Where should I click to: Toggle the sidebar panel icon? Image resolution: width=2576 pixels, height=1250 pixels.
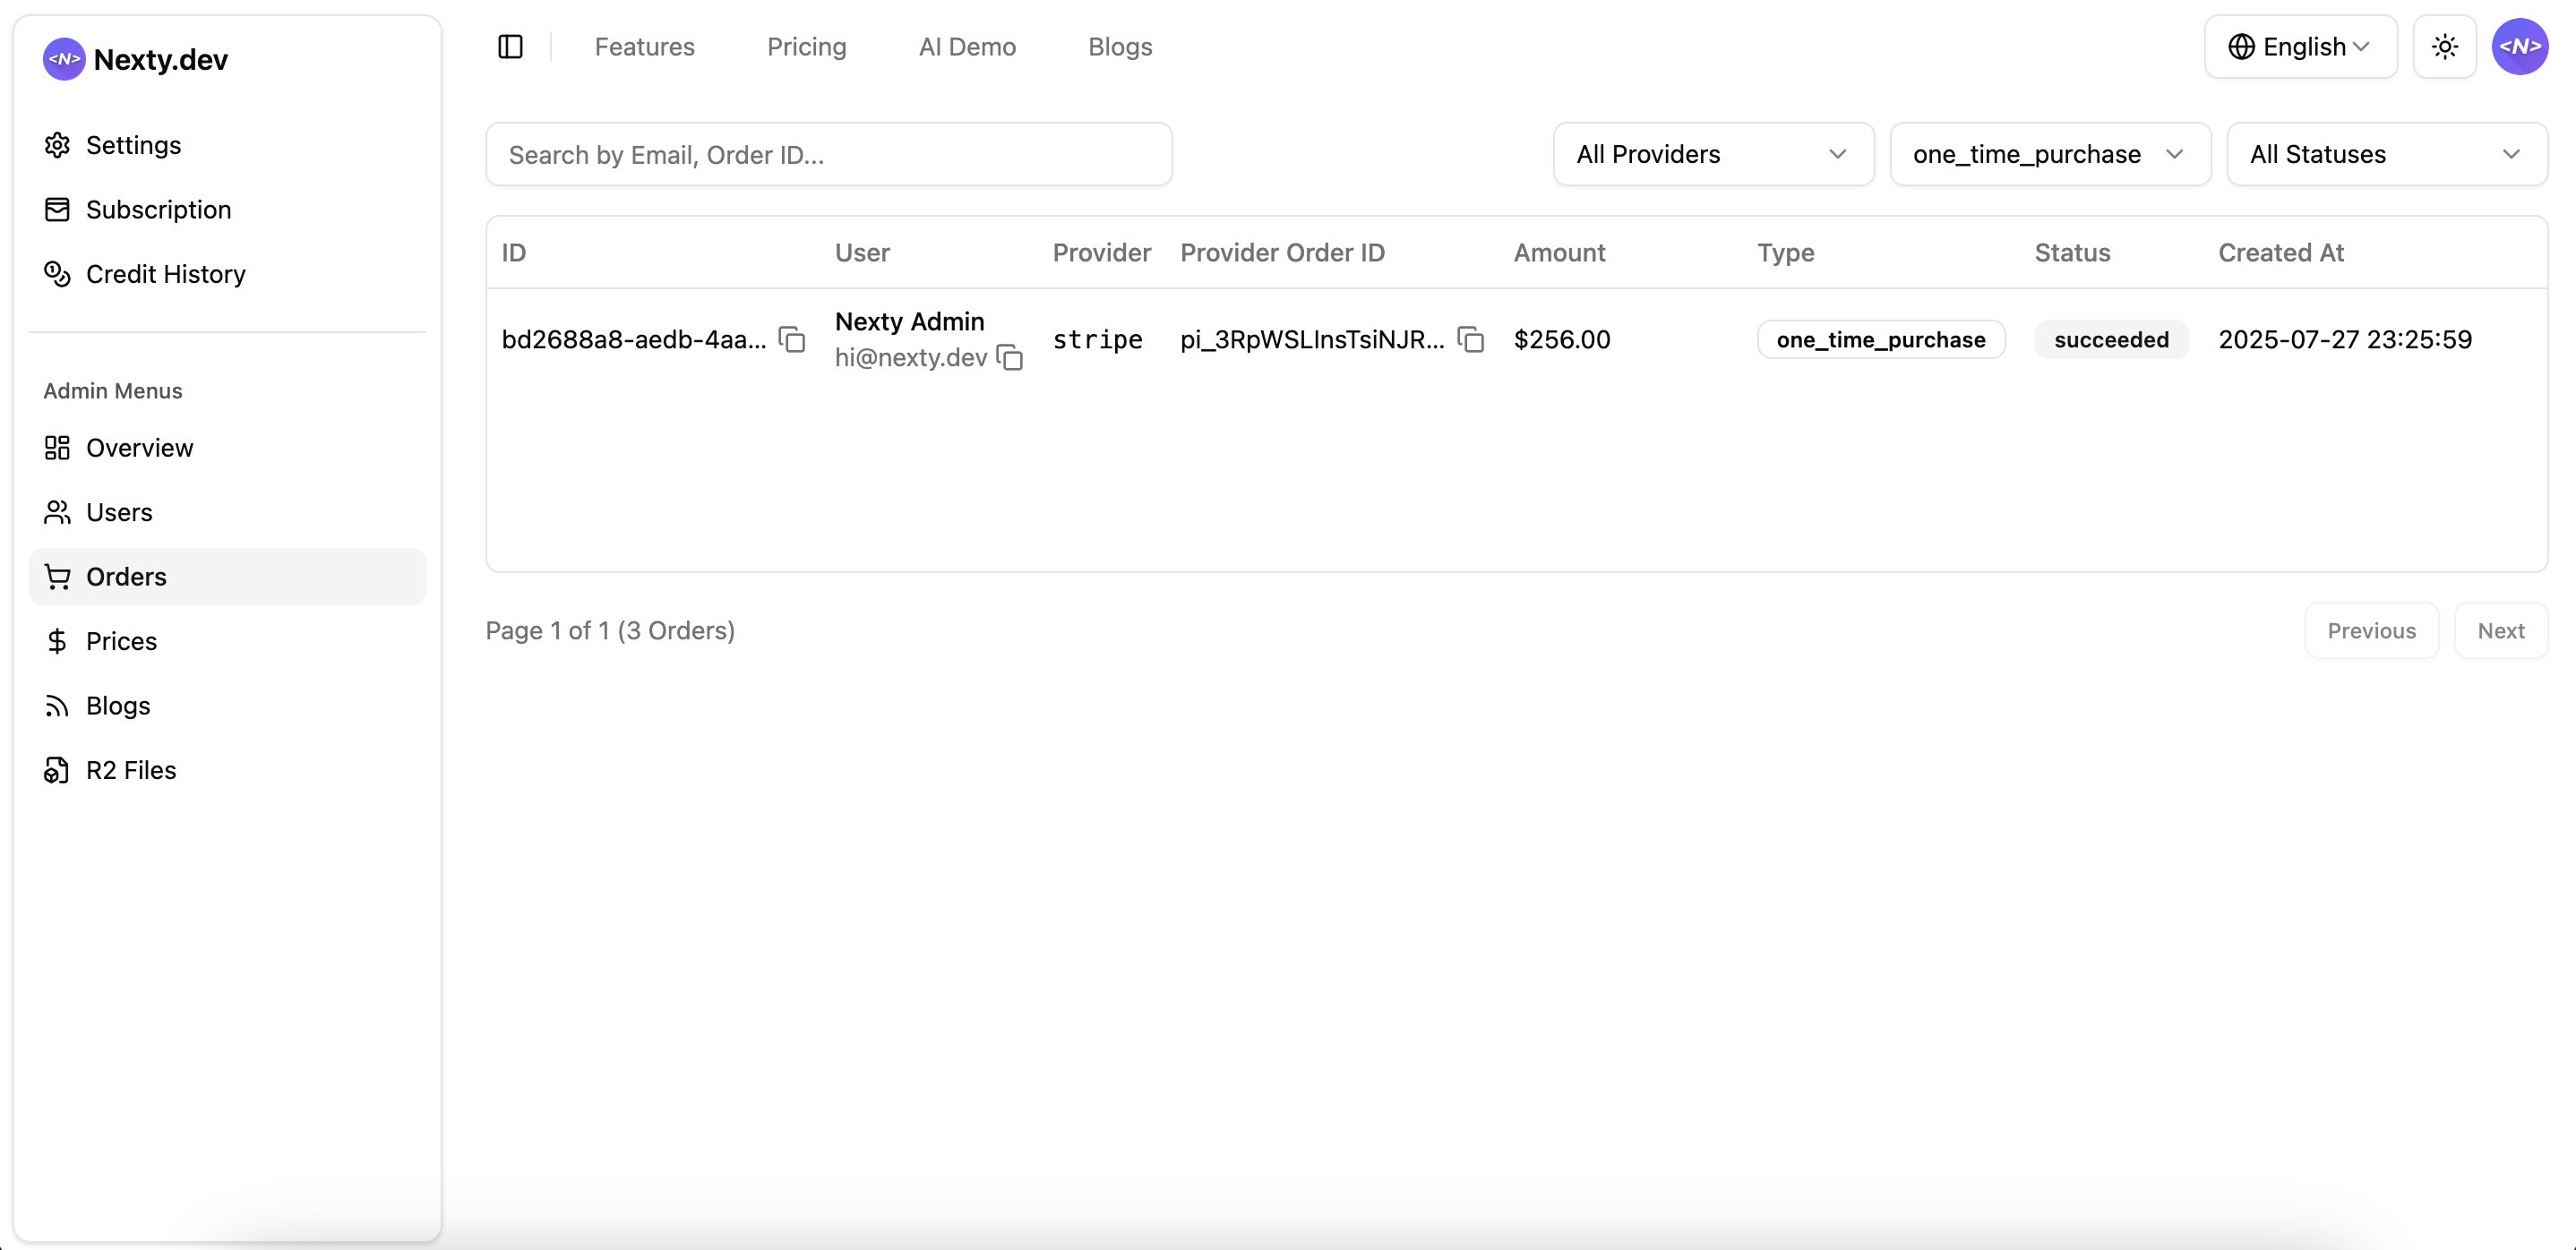pos(510,47)
